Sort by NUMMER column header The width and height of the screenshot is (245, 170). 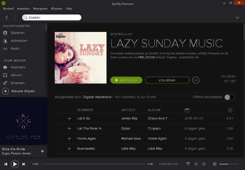click(85, 110)
